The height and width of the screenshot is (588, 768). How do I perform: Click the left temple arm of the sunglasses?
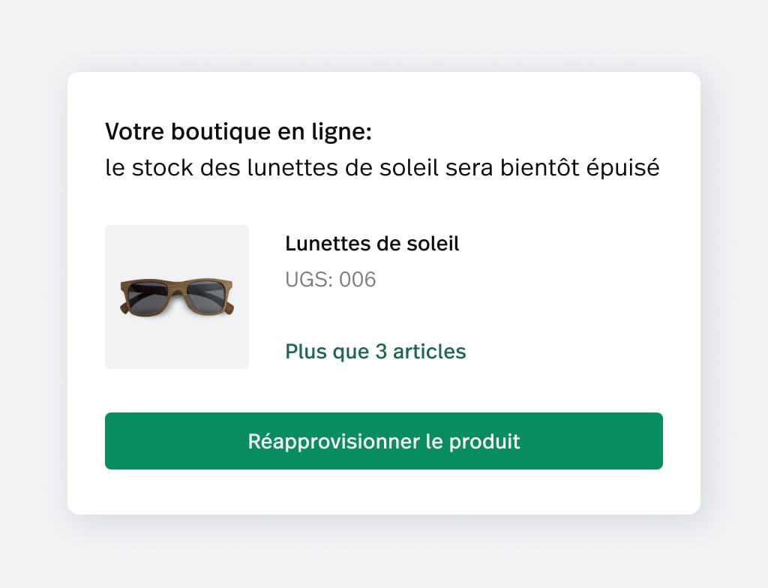pos(124,307)
